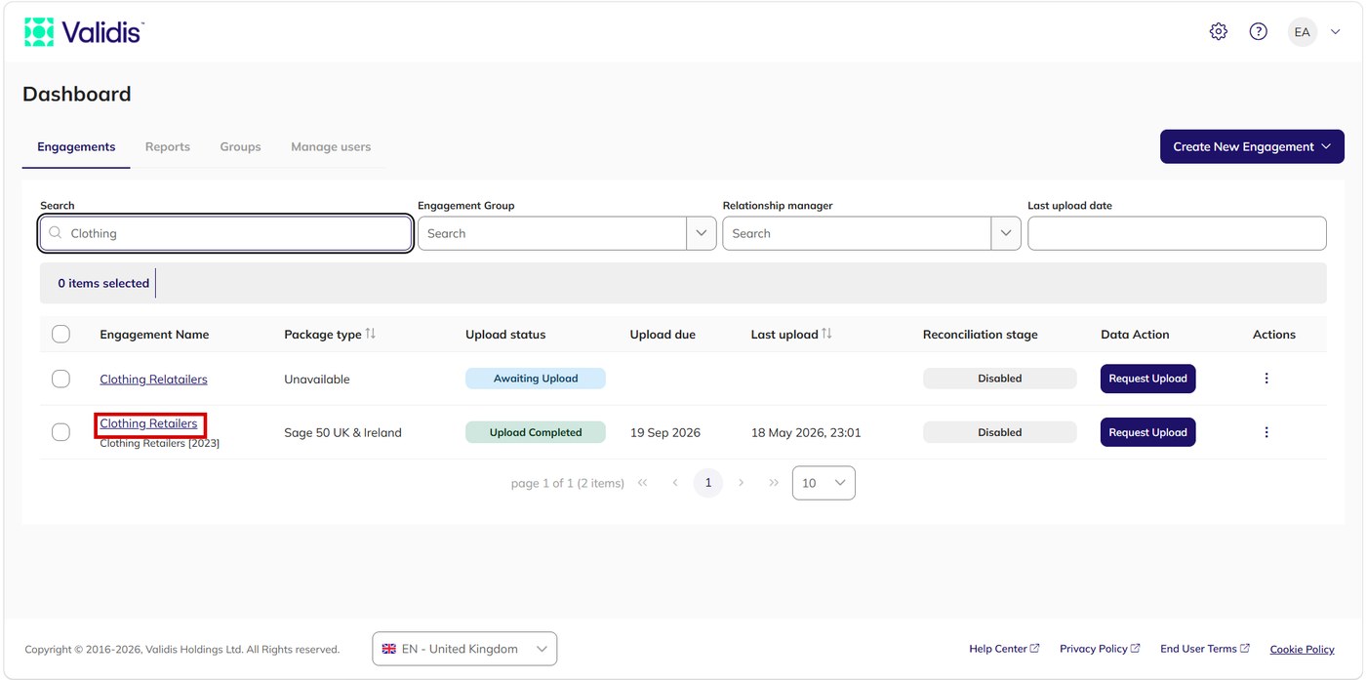Expand the Relationship manager dropdown
Viewport: 1366px width, 680px height.
[1006, 233]
